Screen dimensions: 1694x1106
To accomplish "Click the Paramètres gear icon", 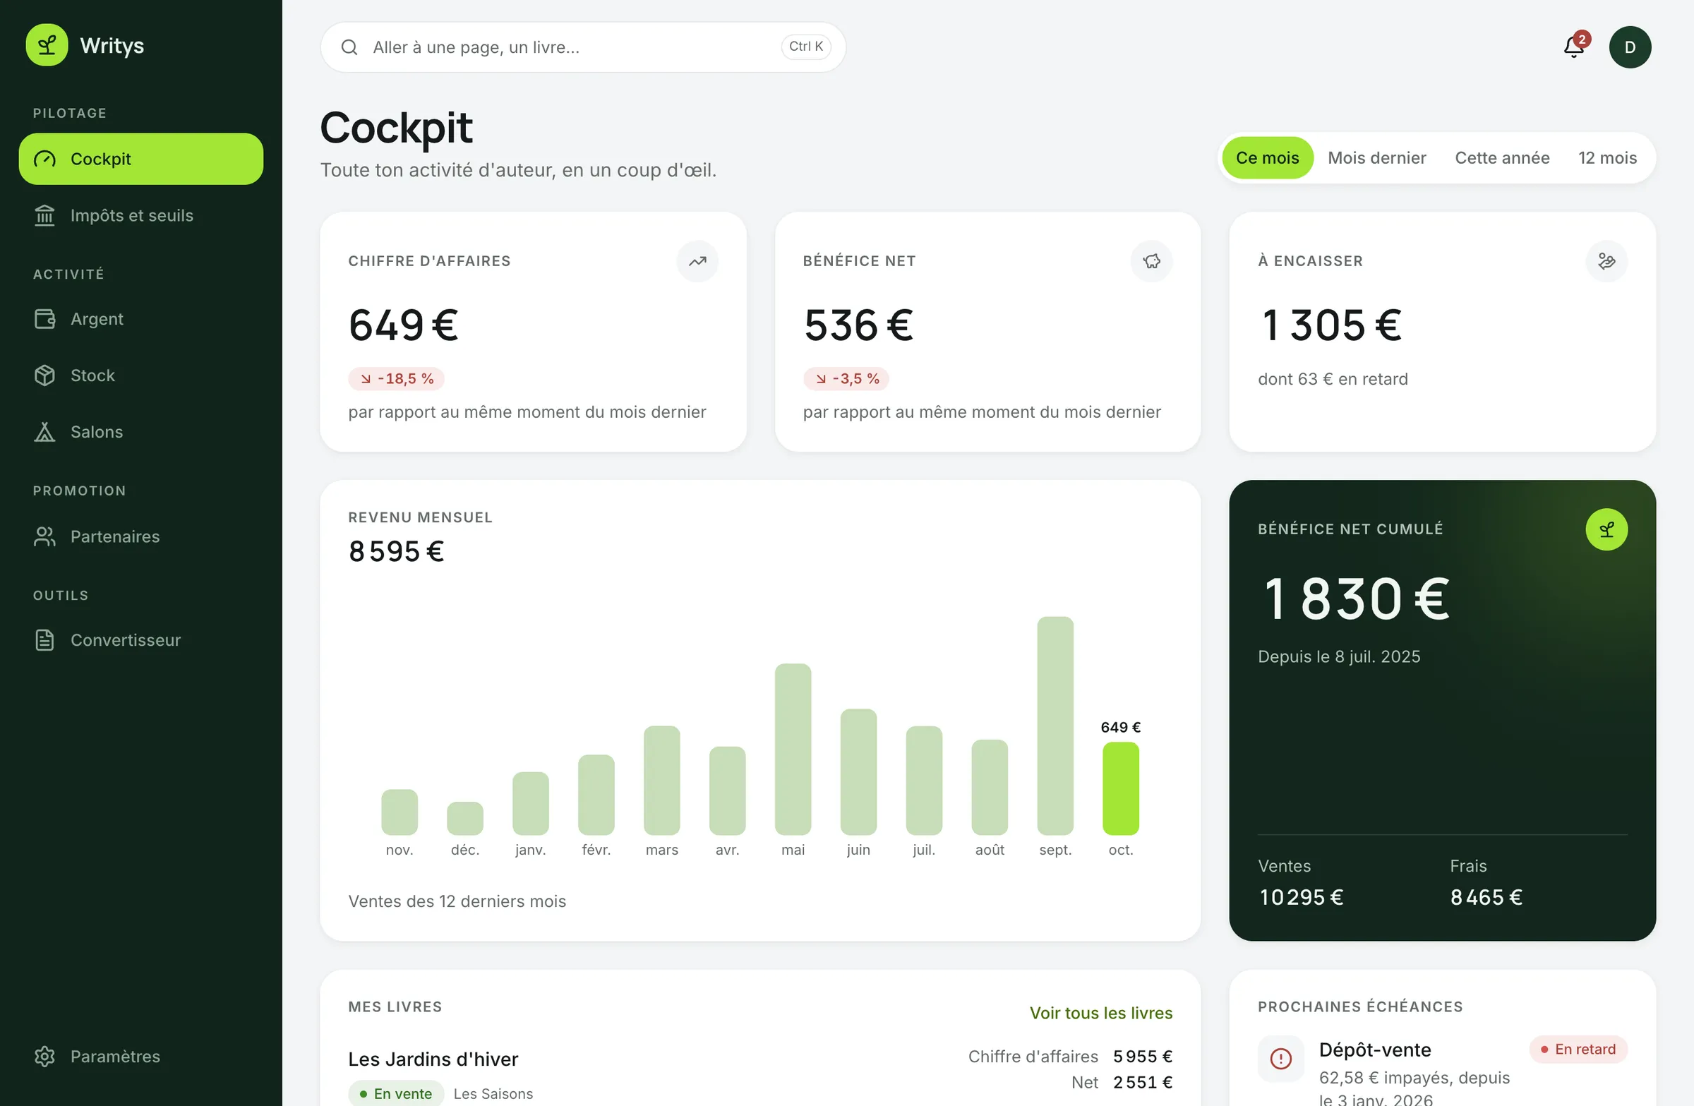I will (45, 1056).
